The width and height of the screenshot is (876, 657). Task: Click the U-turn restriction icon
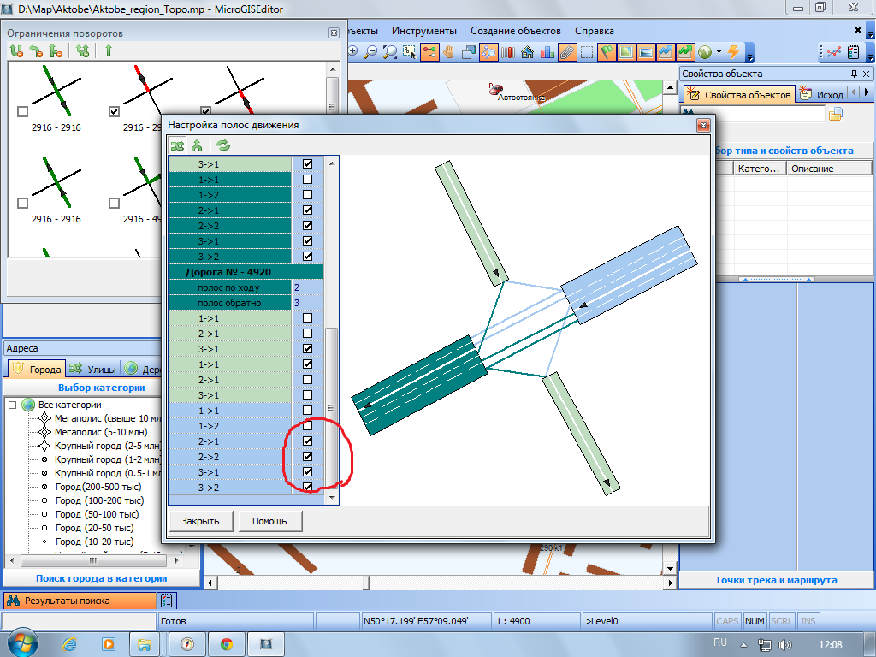tap(16, 51)
